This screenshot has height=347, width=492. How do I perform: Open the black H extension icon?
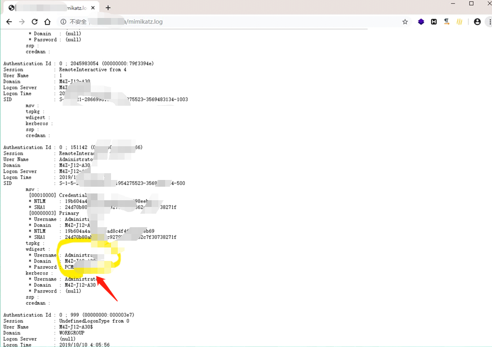point(433,21)
